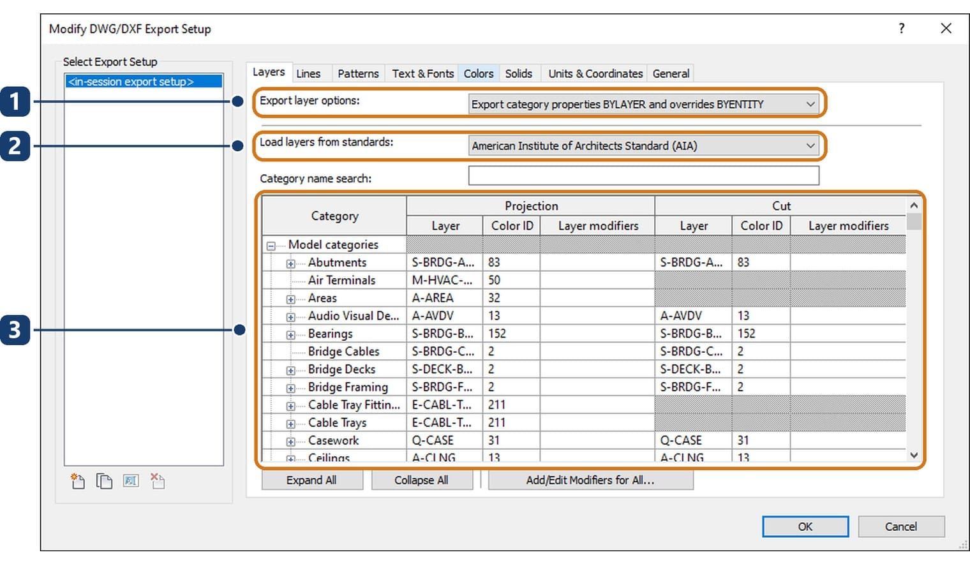The width and height of the screenshot is (970, 564).
Task: Expand the Abutments category
Action: pos(290,263)
